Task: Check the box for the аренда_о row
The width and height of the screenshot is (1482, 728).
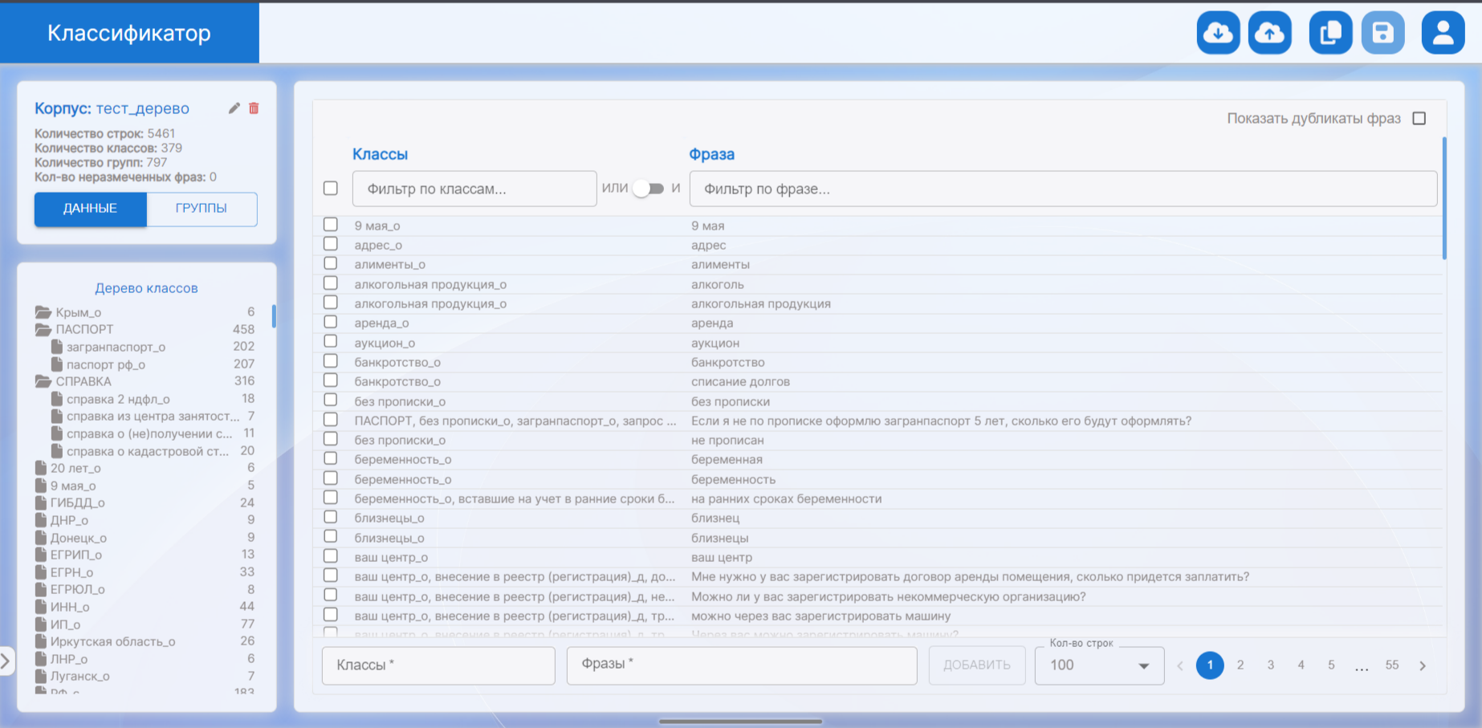Action: 331,322
